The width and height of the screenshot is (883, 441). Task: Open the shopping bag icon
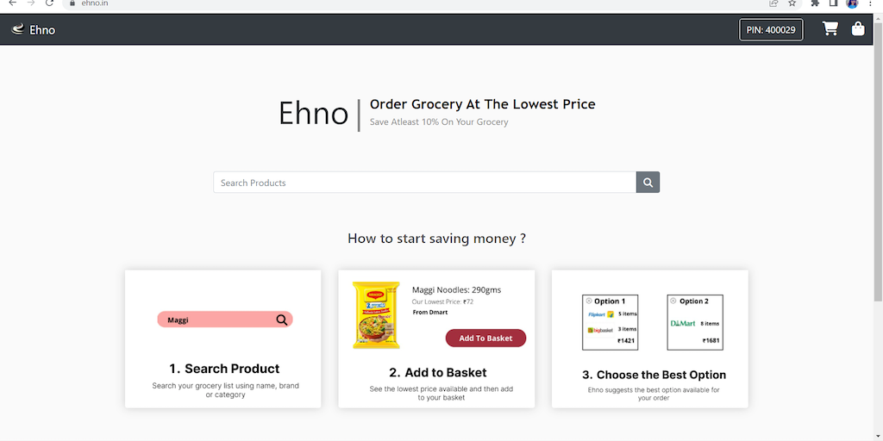[x=858, y=29]
